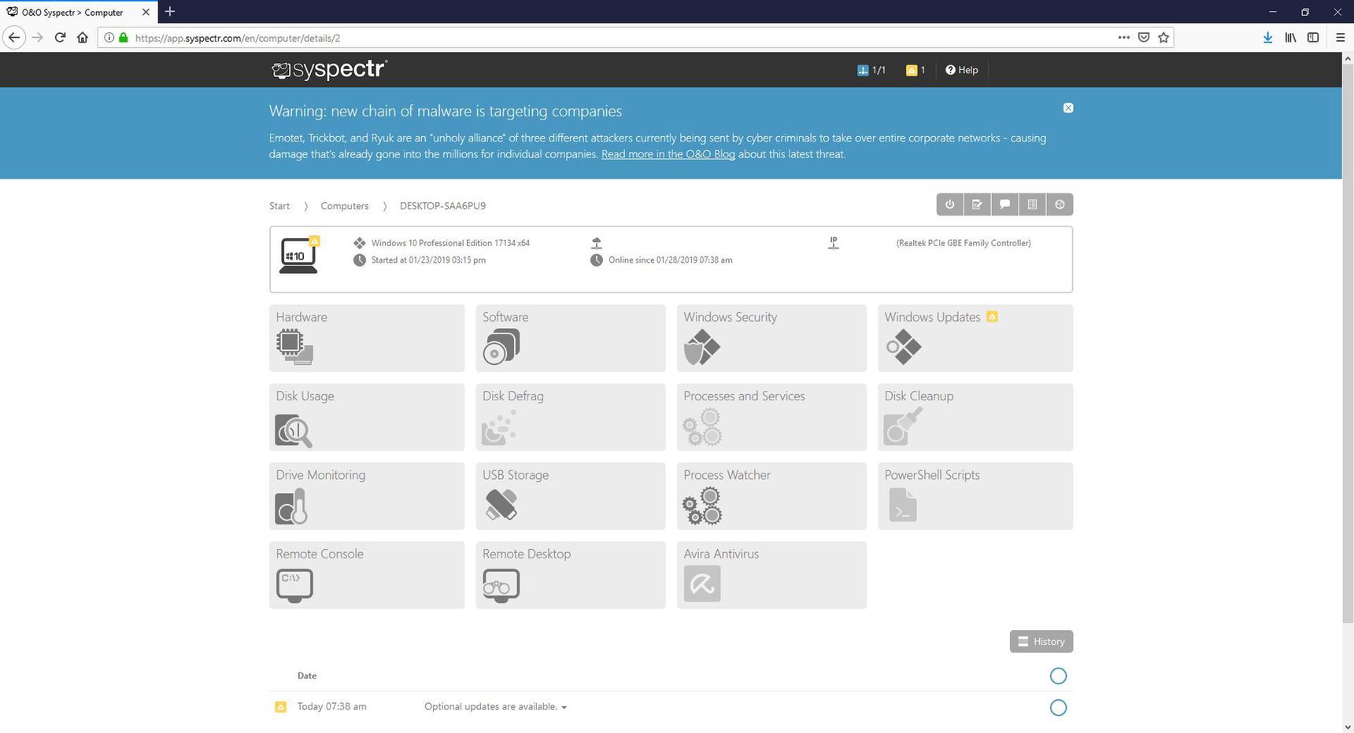This screenshot has width=1354, height=733.
Task: Click the syspectr logo
Action: pyautogui.click(x=329, y=70)
